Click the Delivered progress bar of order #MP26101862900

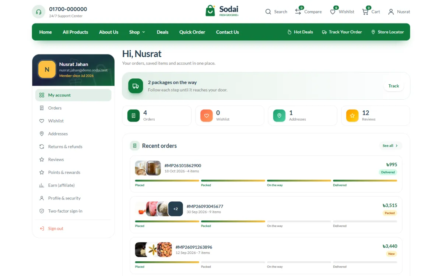[365, 181]
